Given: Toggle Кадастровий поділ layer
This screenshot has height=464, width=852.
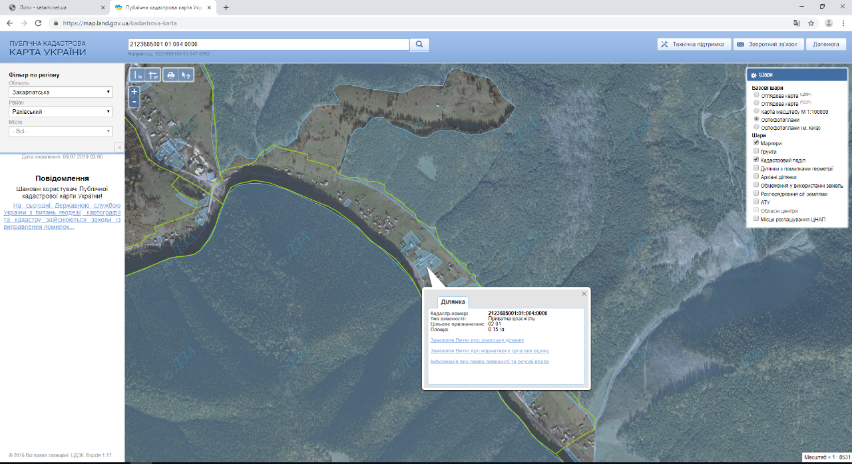Looking at the screenshot, I should coord(756,160).
